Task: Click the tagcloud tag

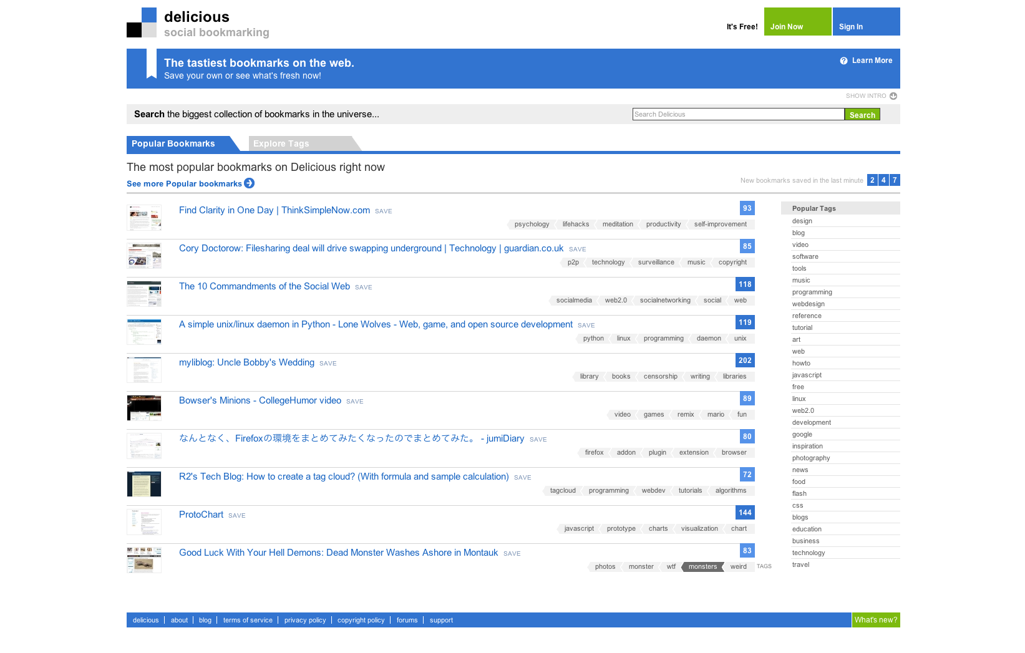Action: tap(563, 491)
